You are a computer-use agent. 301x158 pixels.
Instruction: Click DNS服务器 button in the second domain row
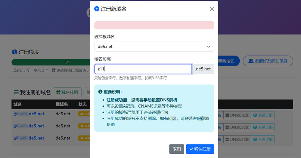tap(237, 127)
